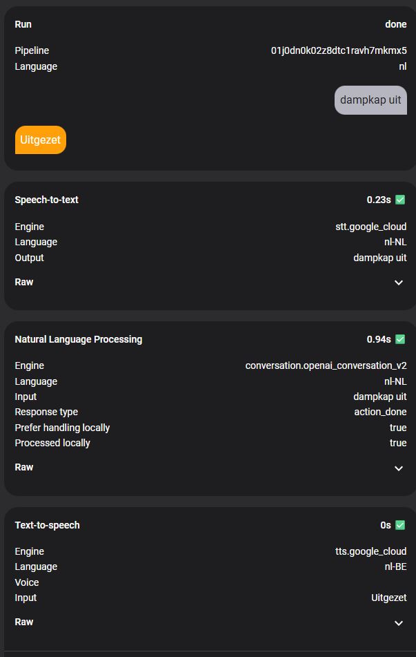The image size is (416, 657).
Task: Click the Natural Language Processing green checkmark
Action: (400, 339)
